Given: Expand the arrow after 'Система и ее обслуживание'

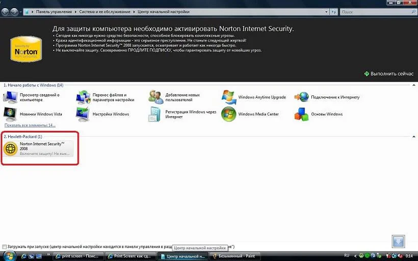Looking at the screenshot, I should [x=134, y=12].
